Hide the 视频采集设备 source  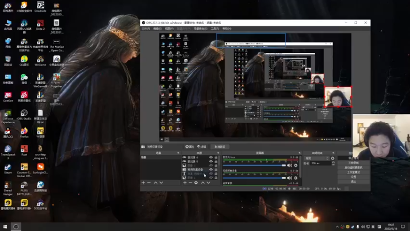[211, 169]
